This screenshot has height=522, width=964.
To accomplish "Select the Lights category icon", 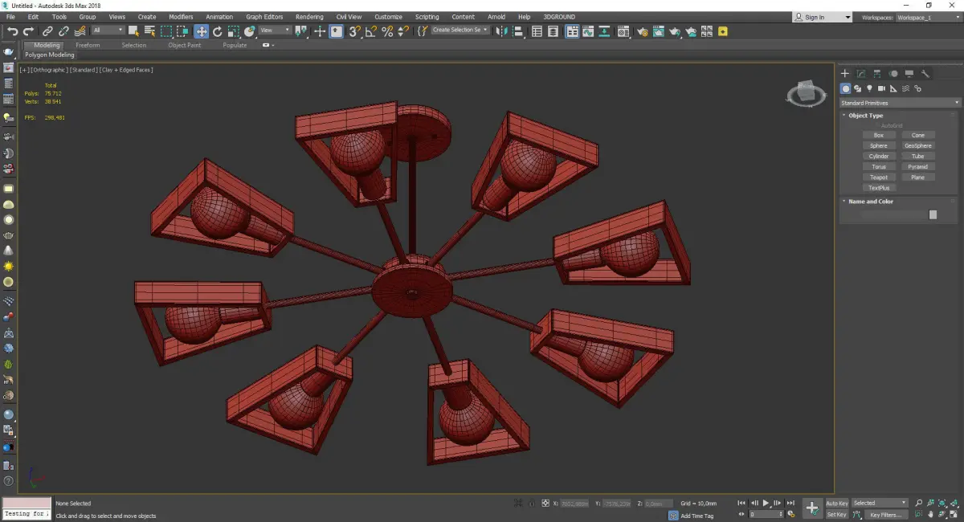I will click(869, 88).
